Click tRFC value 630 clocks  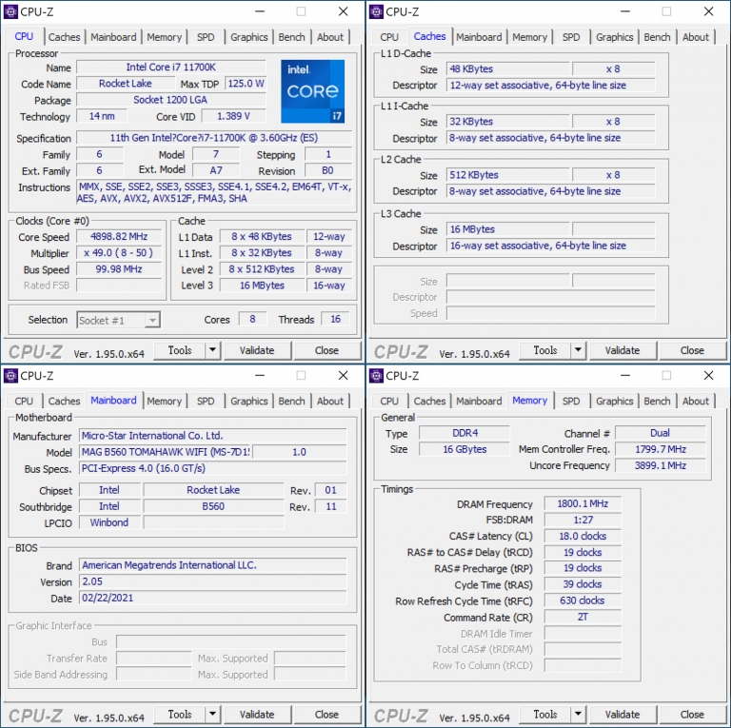click(x=583, y=600)
